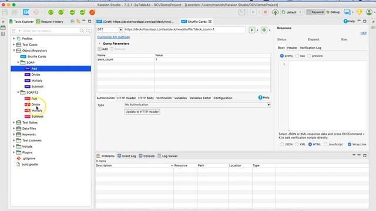
Task: Click the Git icon in the toolbar
Action: [x=36, y=12]
